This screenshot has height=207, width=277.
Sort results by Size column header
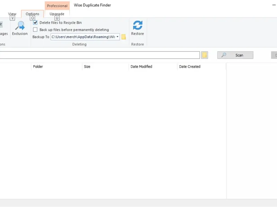click(106, 67)
